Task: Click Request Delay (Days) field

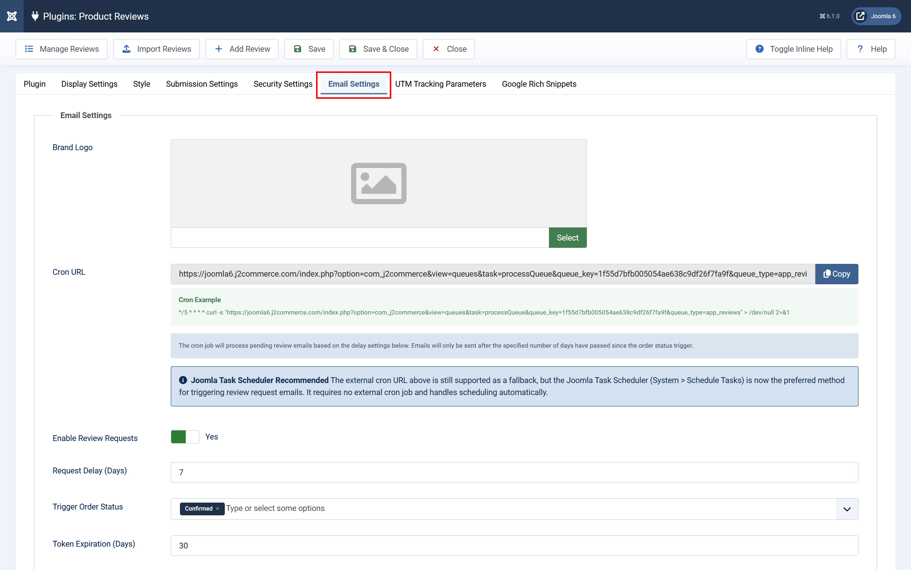Action: pyautogui.click(x=514, y=472)
